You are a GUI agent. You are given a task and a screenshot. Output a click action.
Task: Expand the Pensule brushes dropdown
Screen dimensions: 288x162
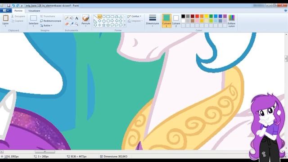(x=85, y=26)
